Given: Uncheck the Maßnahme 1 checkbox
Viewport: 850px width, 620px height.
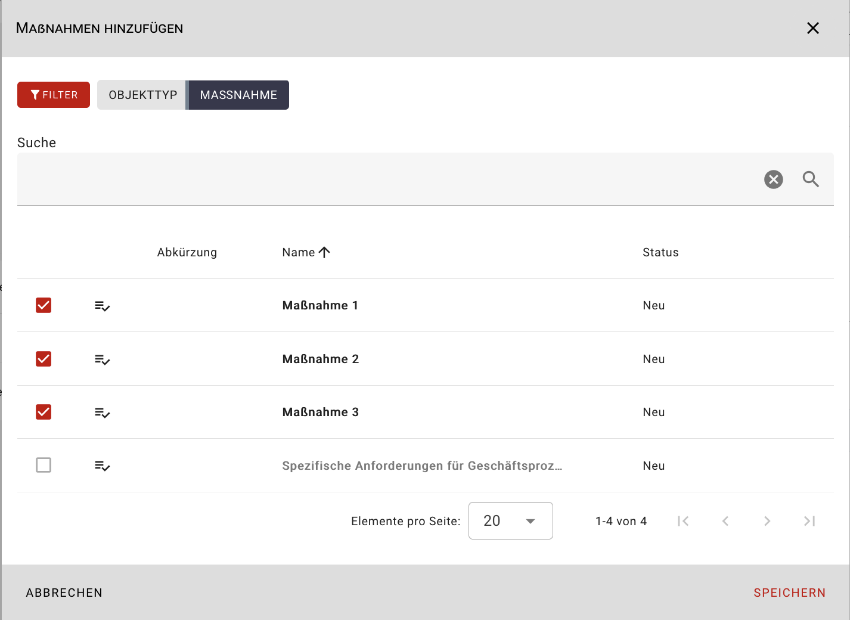Looking at the screenshot, I should [x=44, y=305].
